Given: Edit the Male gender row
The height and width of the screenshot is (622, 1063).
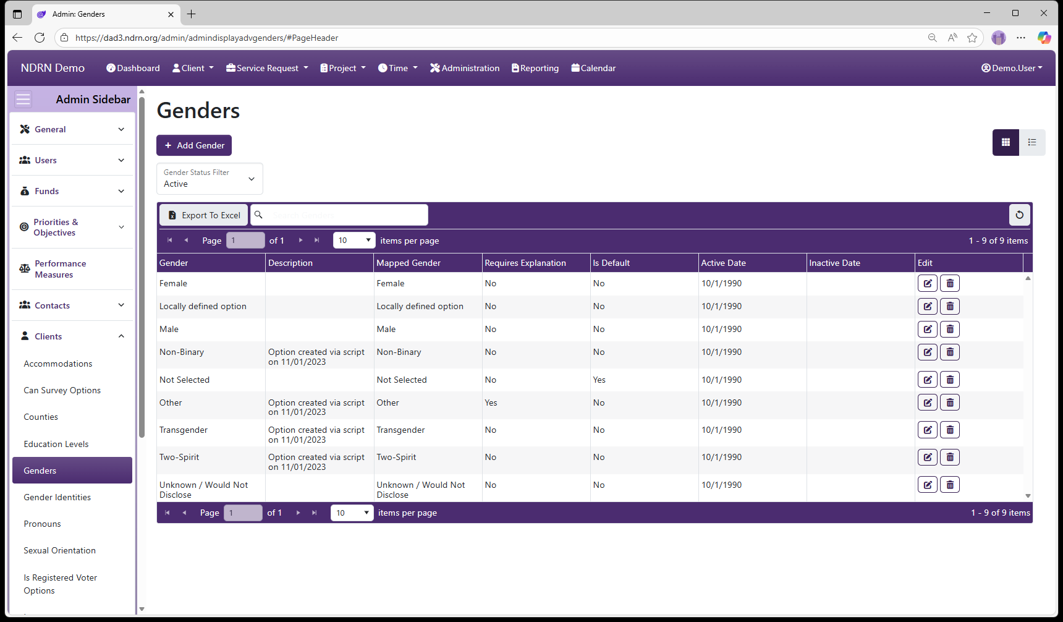Looking at the screenshot, I should click(928, 329).
